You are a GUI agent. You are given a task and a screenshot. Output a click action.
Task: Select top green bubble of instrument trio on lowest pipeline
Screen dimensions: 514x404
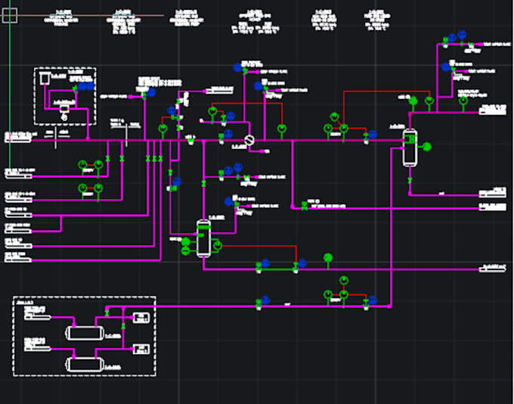[x=343, y=281]
